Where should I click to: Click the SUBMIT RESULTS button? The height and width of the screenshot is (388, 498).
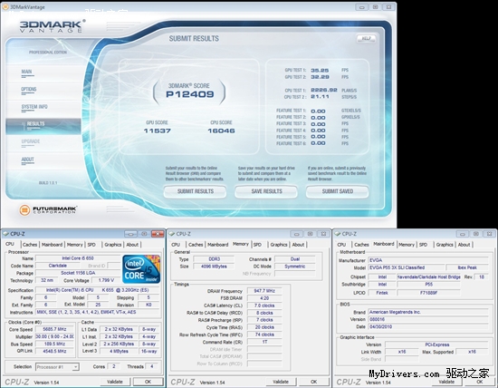point(195,191)
